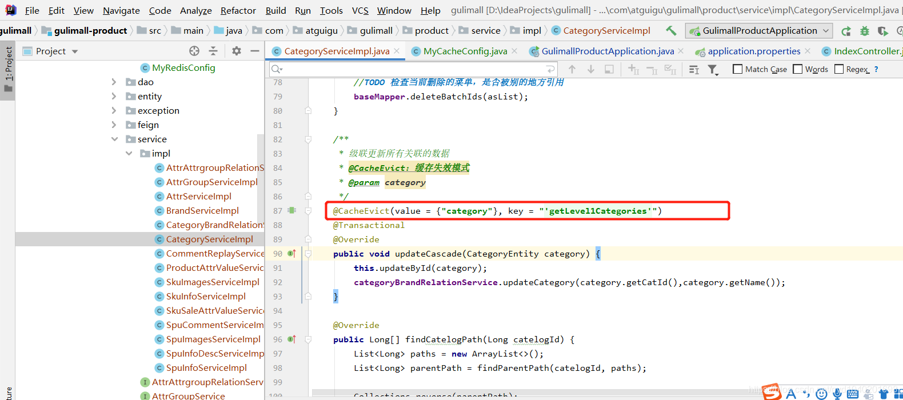
Task: Open the Navigate menu
Action: (121, 10)
